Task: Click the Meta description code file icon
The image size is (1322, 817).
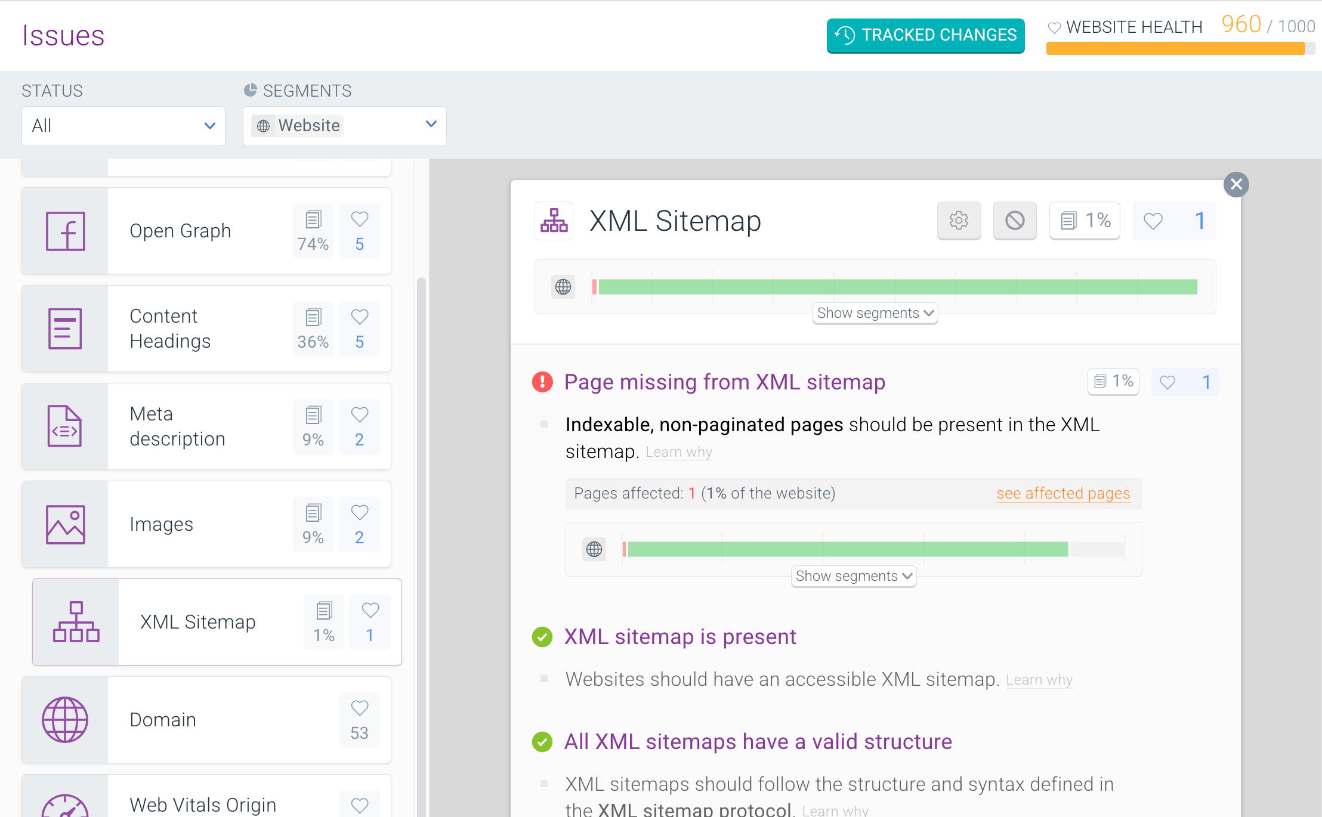Action: click(65, 426)
